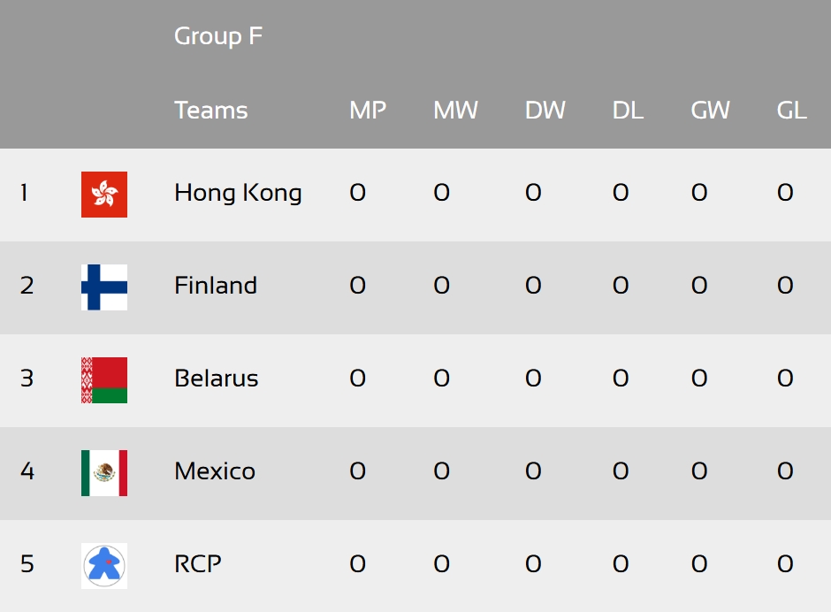This screenshot has width=831, height=612.
Task: Sort by the GL column header
Action: point(792,111)
